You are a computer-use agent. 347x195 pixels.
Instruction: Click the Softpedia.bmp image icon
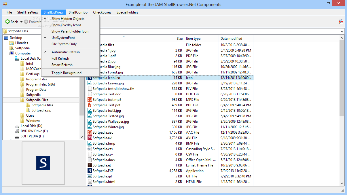click(90, 143)
